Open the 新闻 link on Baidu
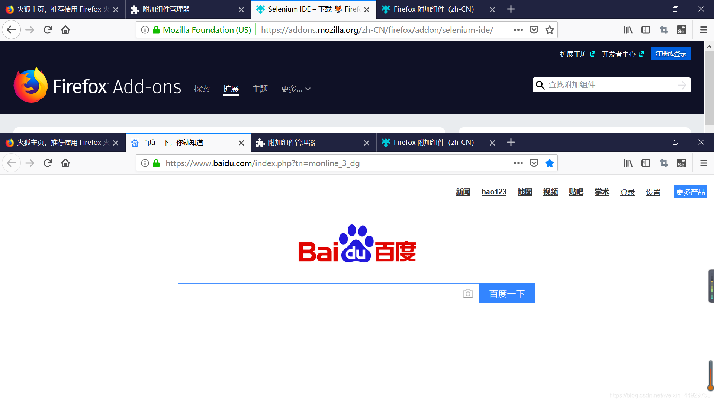 pos(463,192)
